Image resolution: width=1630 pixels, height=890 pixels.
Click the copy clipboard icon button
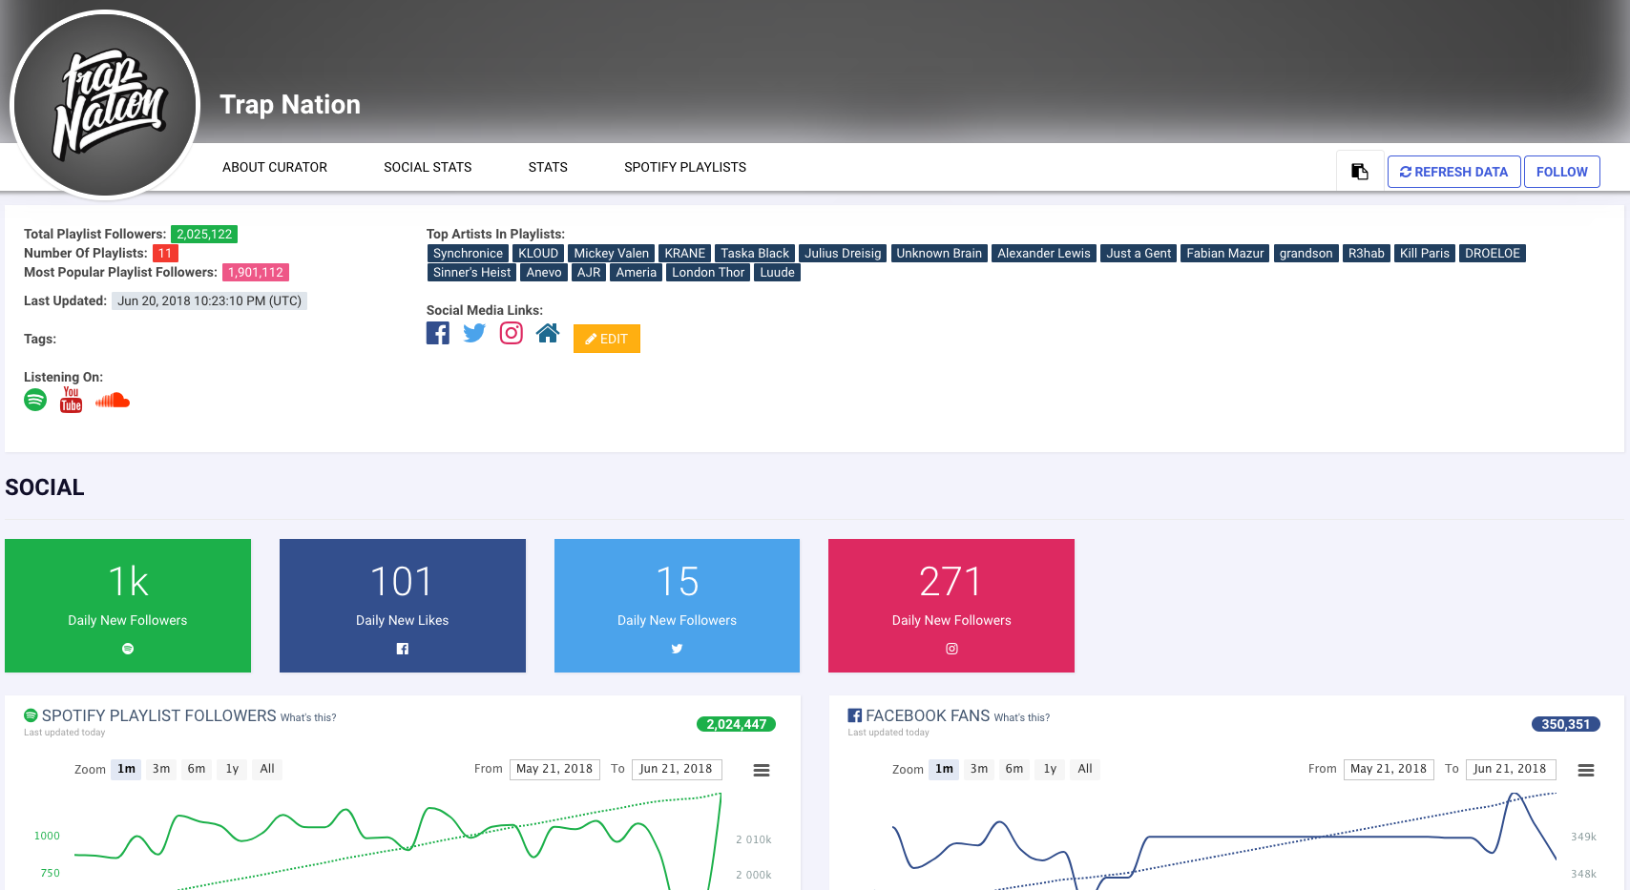tap(1360, 172)
